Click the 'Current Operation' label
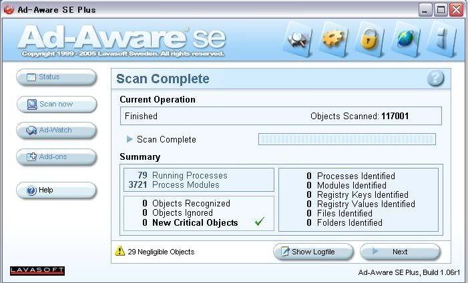Screen dimensions: 474x283 (x=158, y=99)
